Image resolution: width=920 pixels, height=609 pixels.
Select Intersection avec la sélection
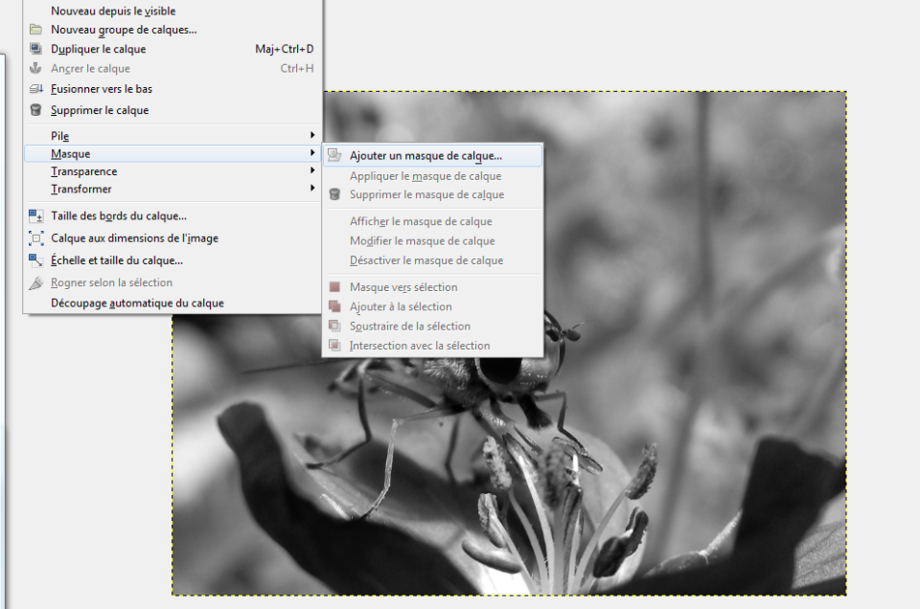[x=432, y=346]
